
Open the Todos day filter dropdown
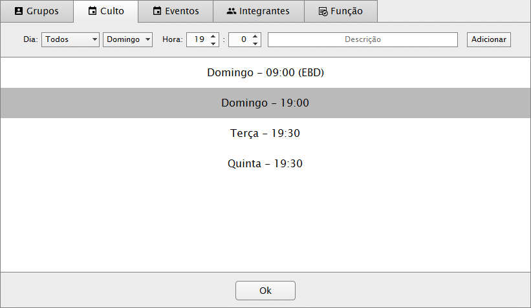(70, 39)
